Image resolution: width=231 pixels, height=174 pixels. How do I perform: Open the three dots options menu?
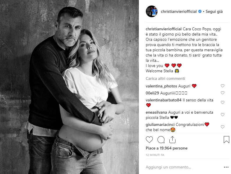click(x=226, y=167)
